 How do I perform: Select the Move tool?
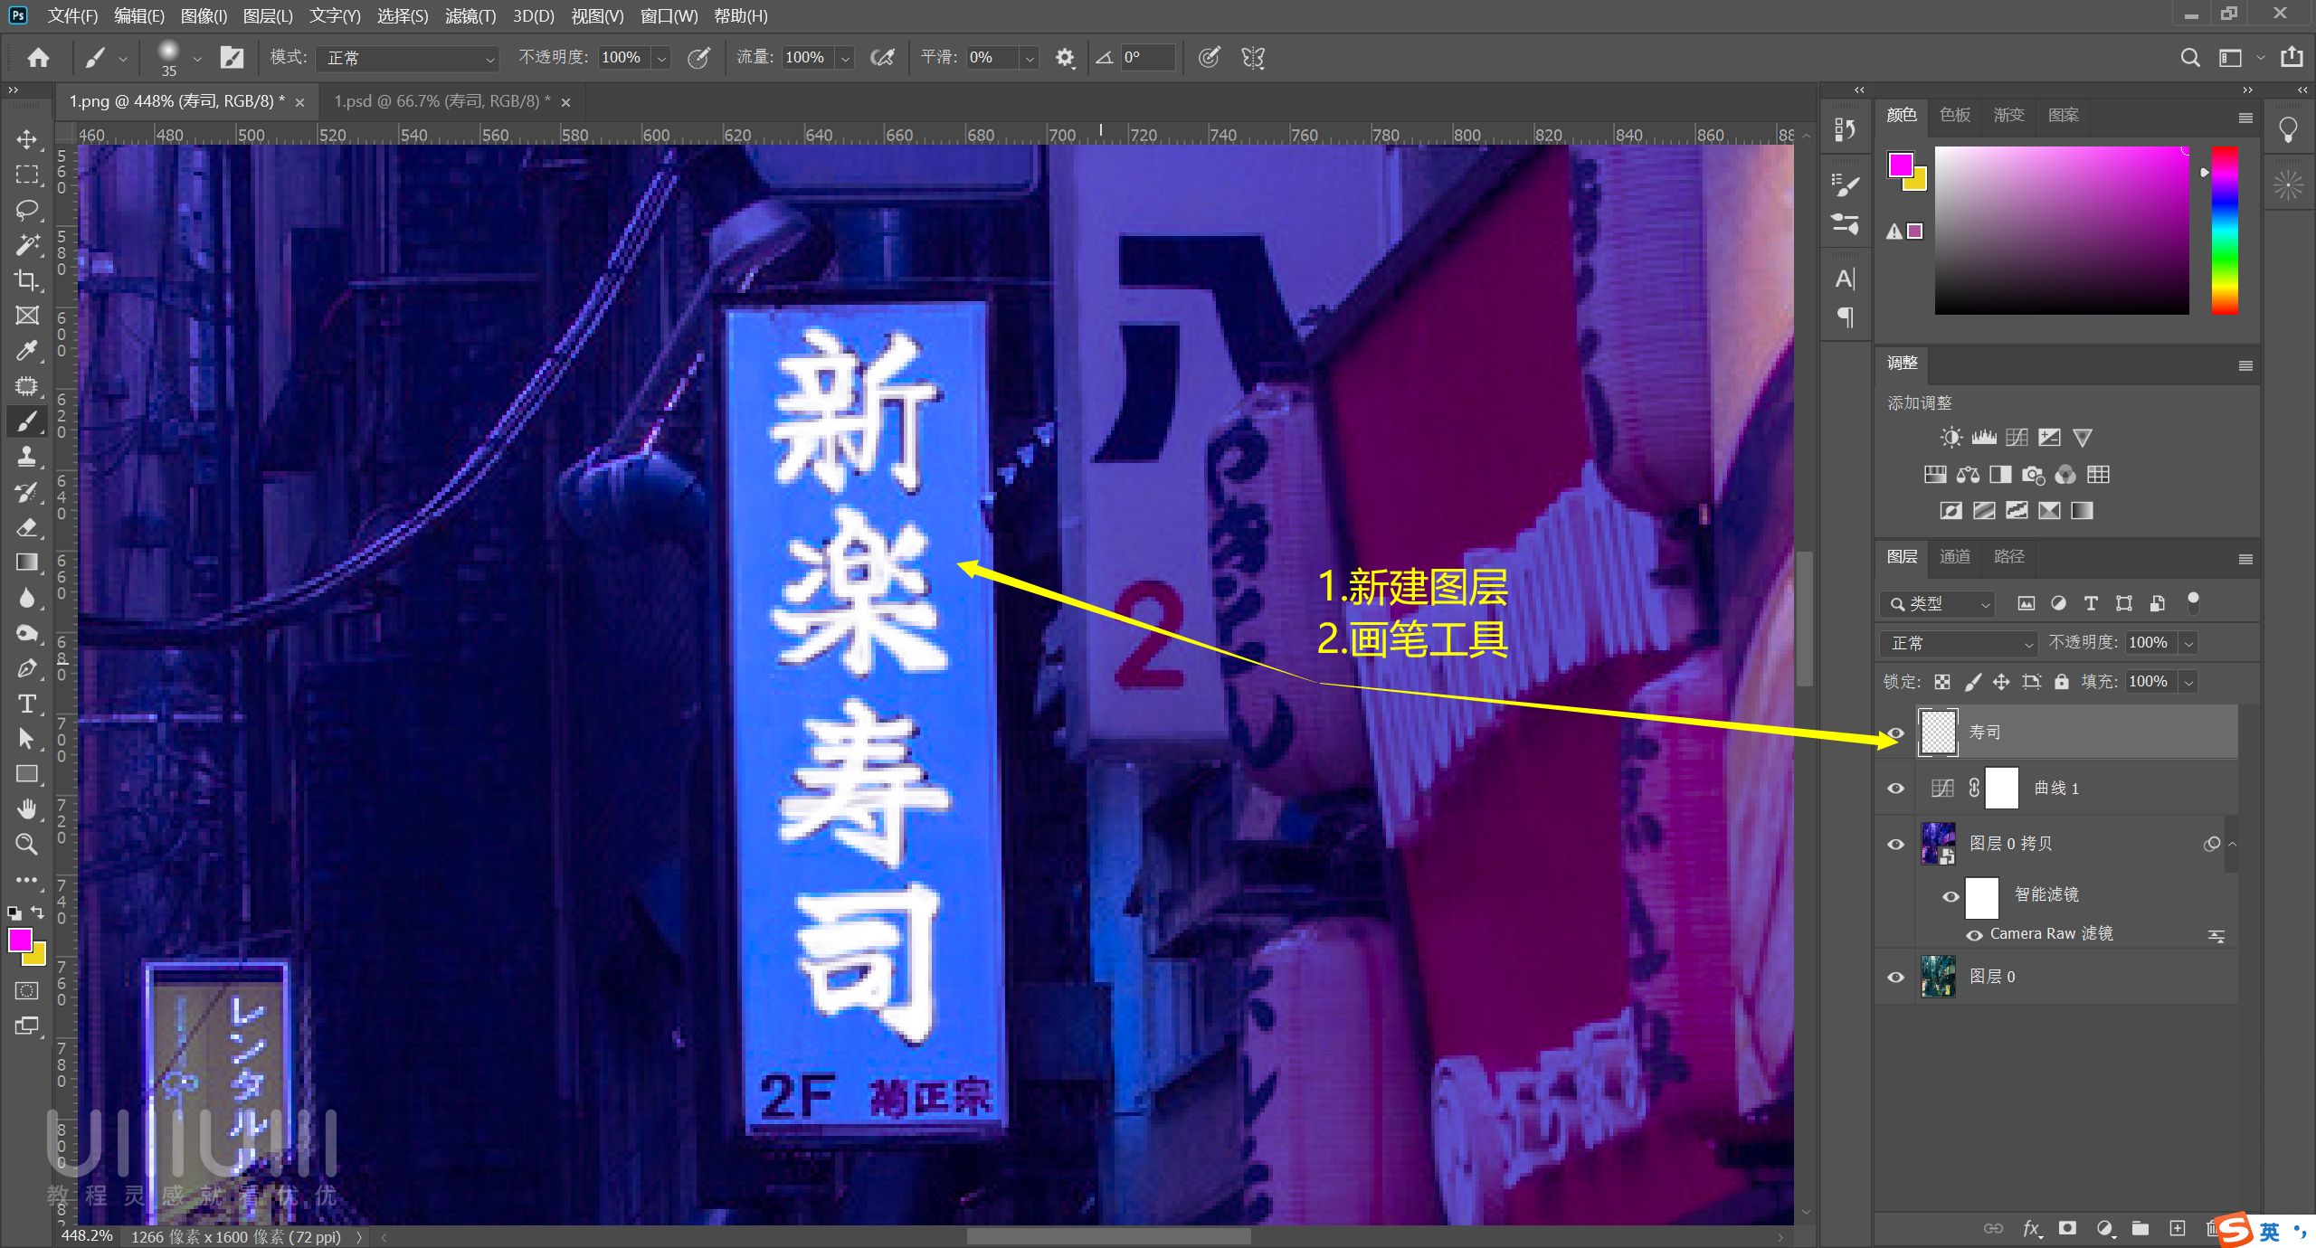(27, 139)
